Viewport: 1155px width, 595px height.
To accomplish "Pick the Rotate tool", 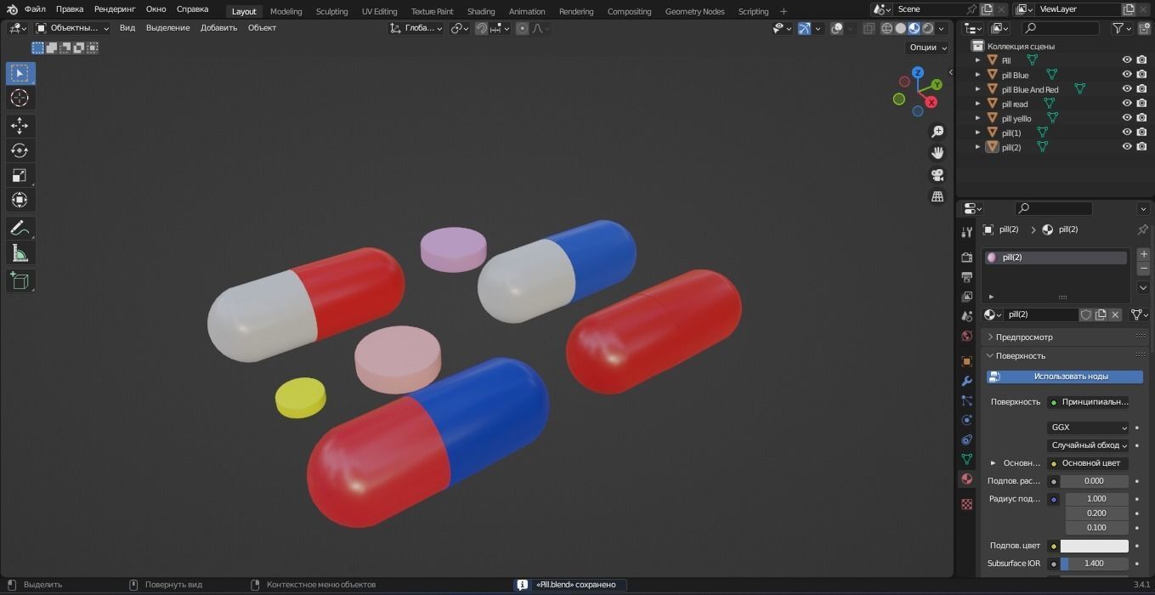I will (x=20, y=150).
